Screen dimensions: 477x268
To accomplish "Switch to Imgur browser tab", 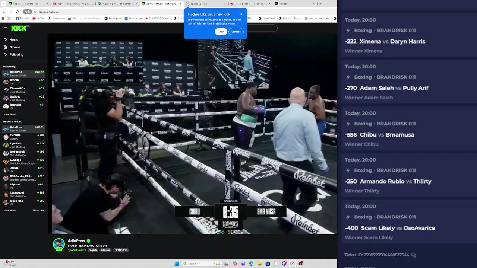I will pos(117,4).
